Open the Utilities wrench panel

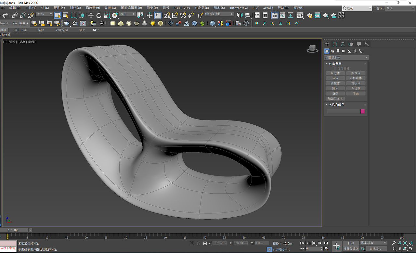pos(367,44)
